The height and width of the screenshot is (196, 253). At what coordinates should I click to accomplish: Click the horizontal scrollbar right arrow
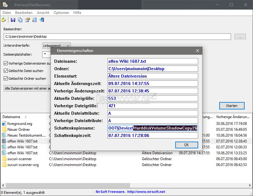pos(250,185)
